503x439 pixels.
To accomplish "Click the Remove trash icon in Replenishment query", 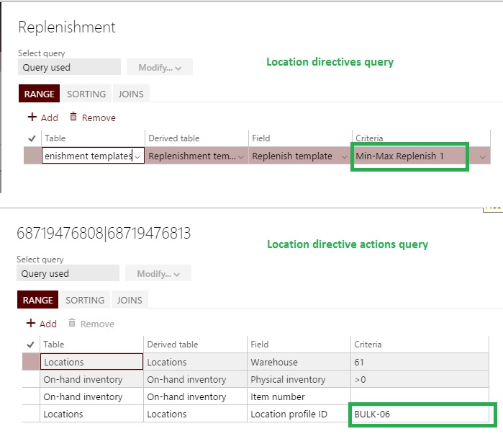I will 73,117.
